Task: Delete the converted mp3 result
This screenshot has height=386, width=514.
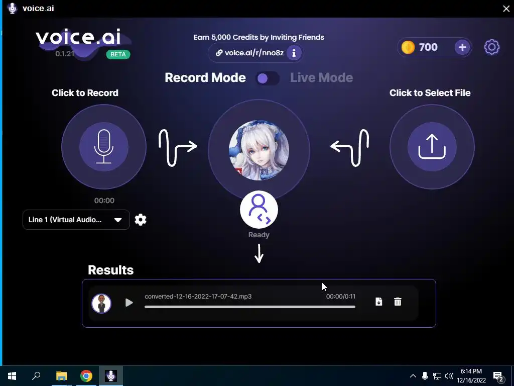Action: (x=398, y=302)
